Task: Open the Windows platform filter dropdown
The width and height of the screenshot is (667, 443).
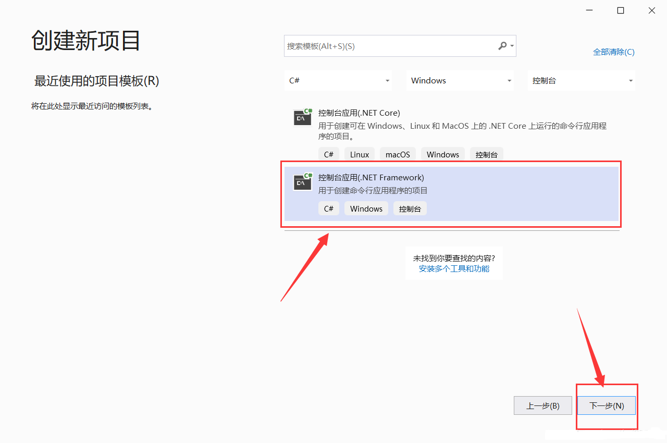Action: [x=461, y=81]
